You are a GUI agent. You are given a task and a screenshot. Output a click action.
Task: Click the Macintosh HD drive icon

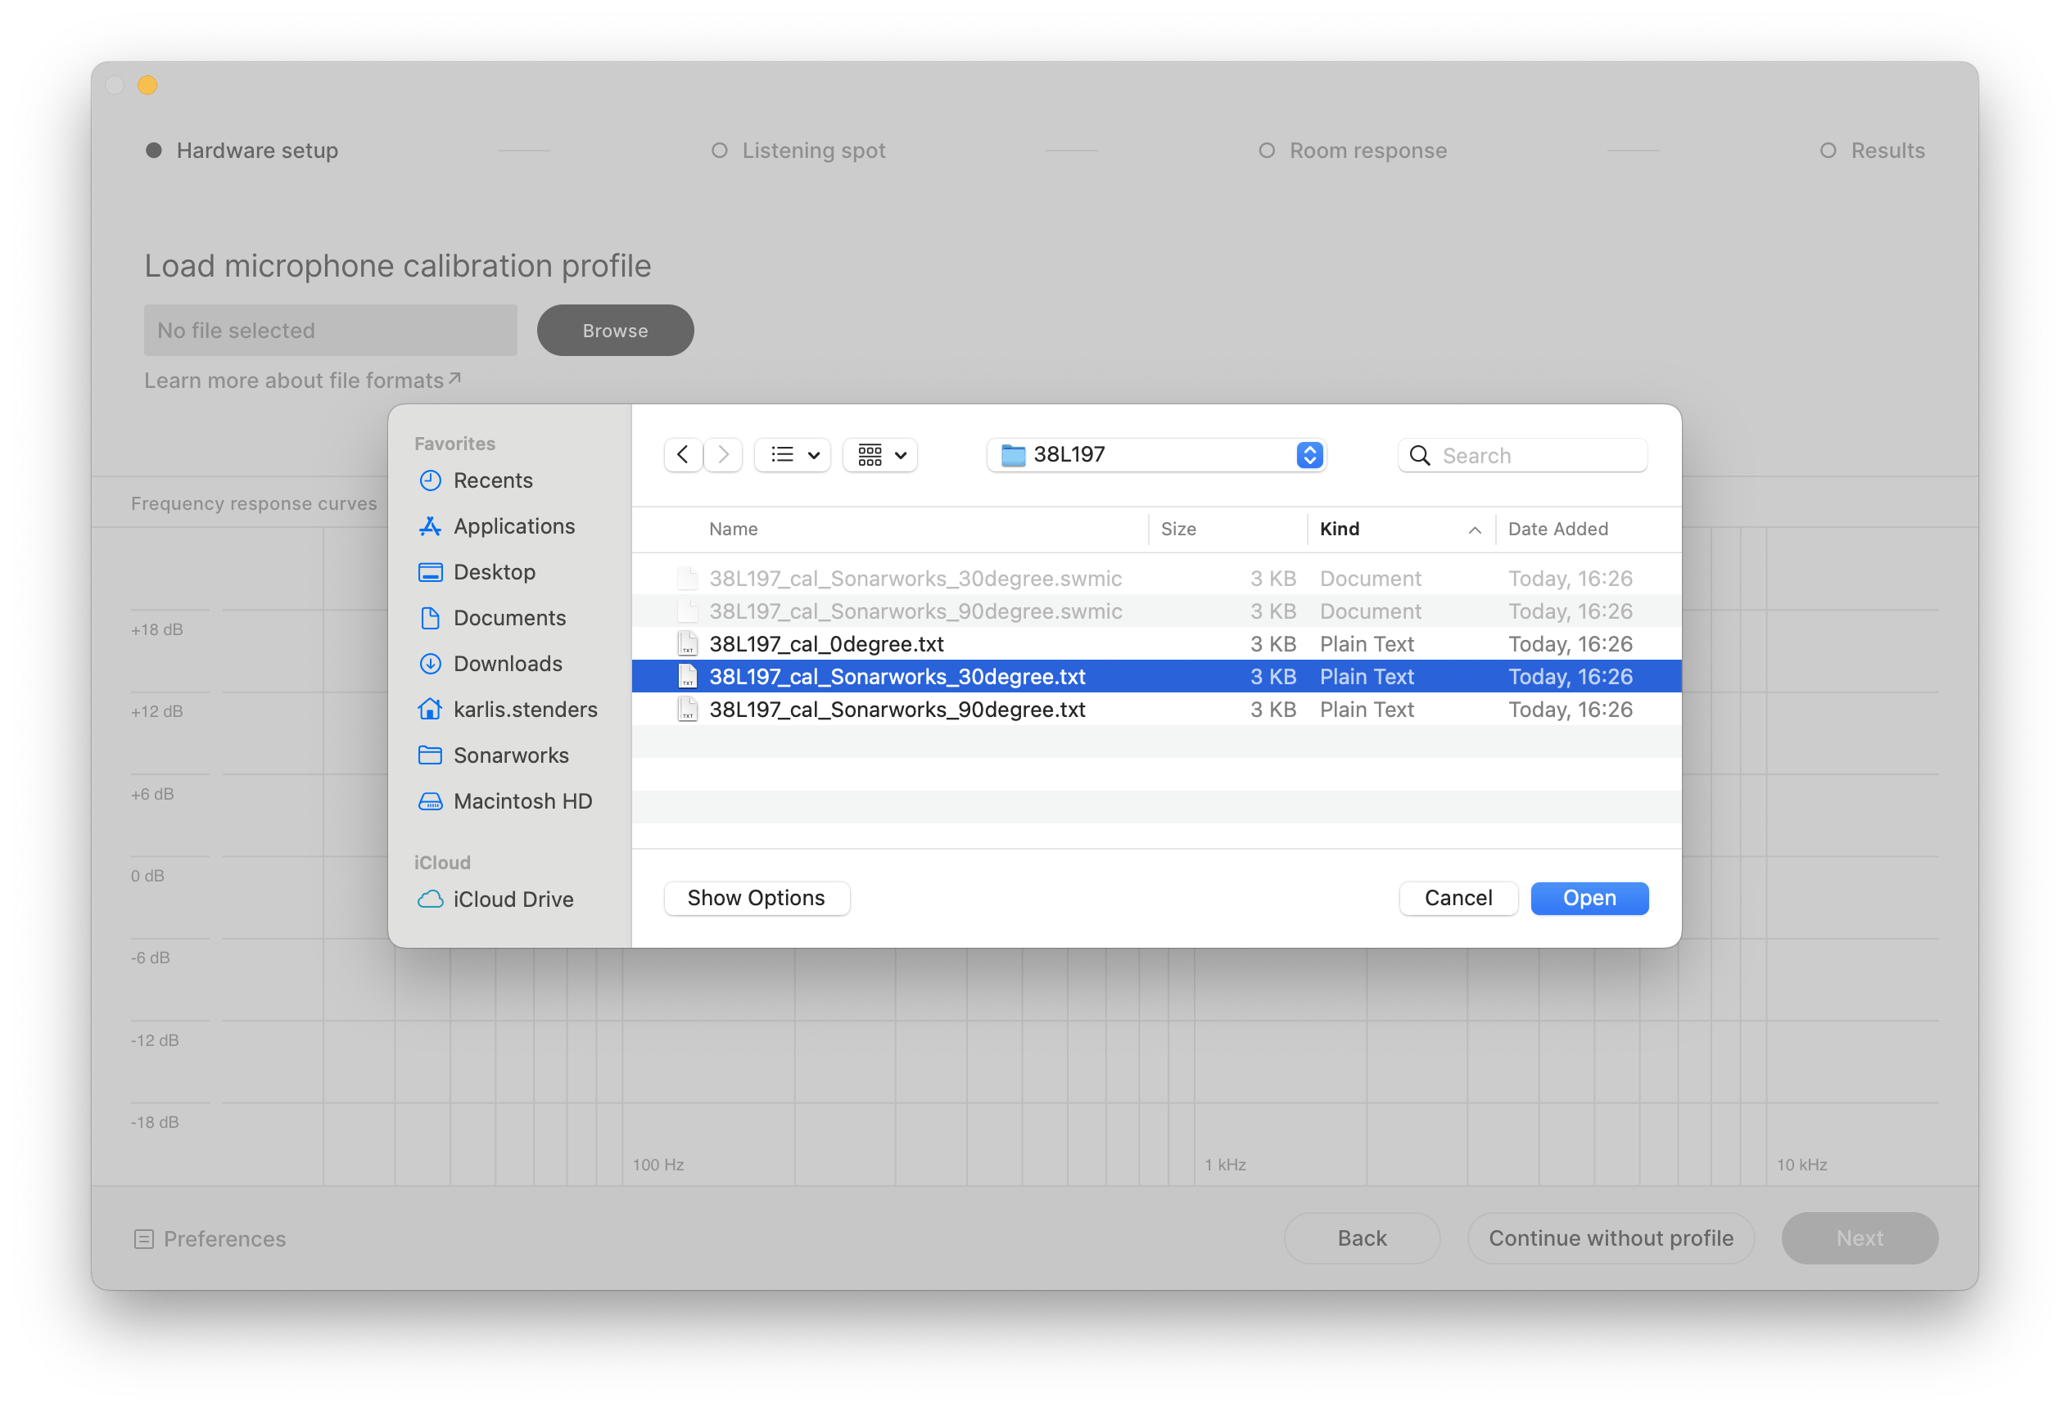pyautogui.click(x=430, y=801)
